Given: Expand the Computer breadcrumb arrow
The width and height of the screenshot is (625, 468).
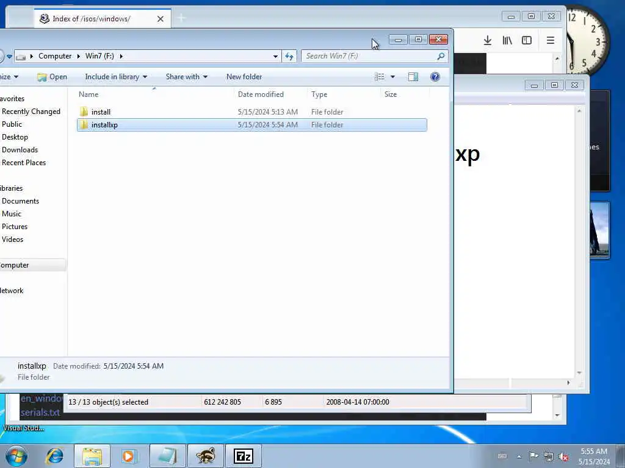Looking at the screenshot, I should pyautogui.click(x=78, y=56).
